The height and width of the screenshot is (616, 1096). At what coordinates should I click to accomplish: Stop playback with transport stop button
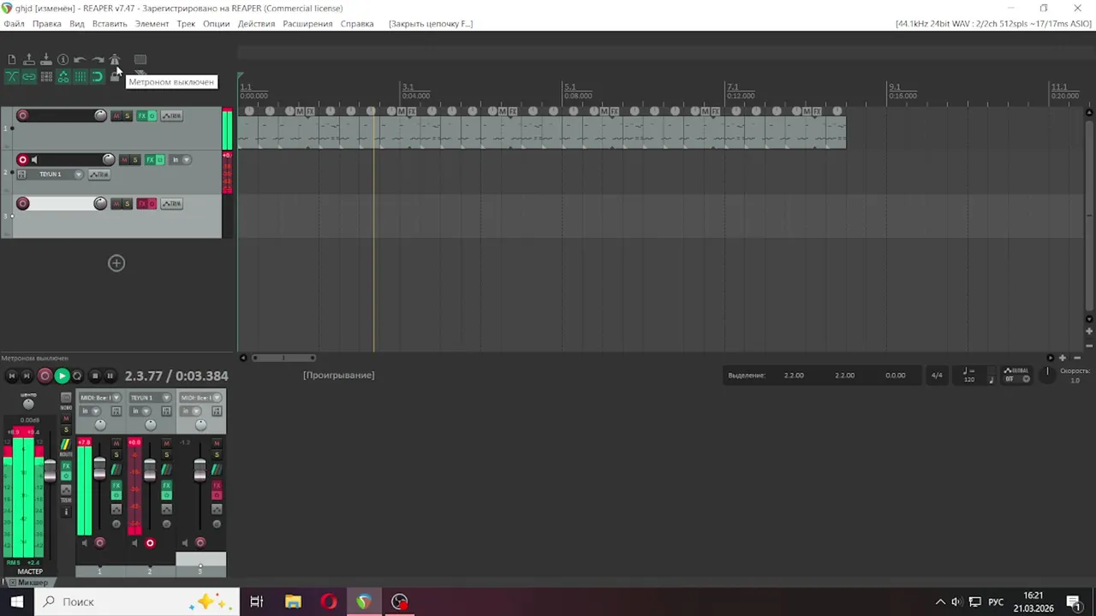point(95,376)
